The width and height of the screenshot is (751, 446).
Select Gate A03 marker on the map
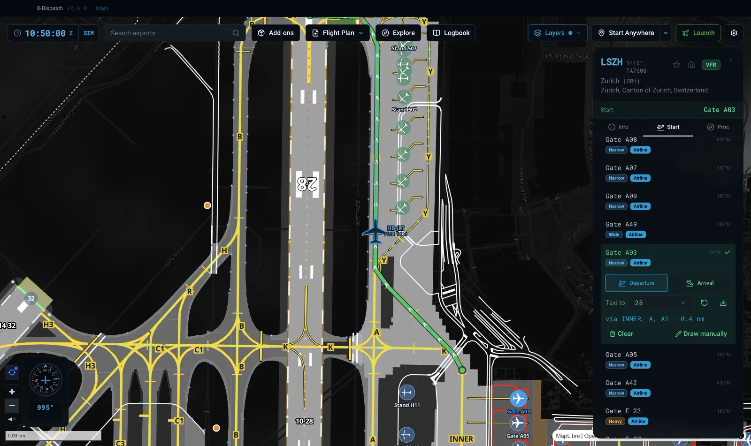tap(518, 399)
